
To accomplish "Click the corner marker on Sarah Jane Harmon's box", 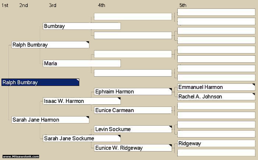I will click(x=88, y=118).
